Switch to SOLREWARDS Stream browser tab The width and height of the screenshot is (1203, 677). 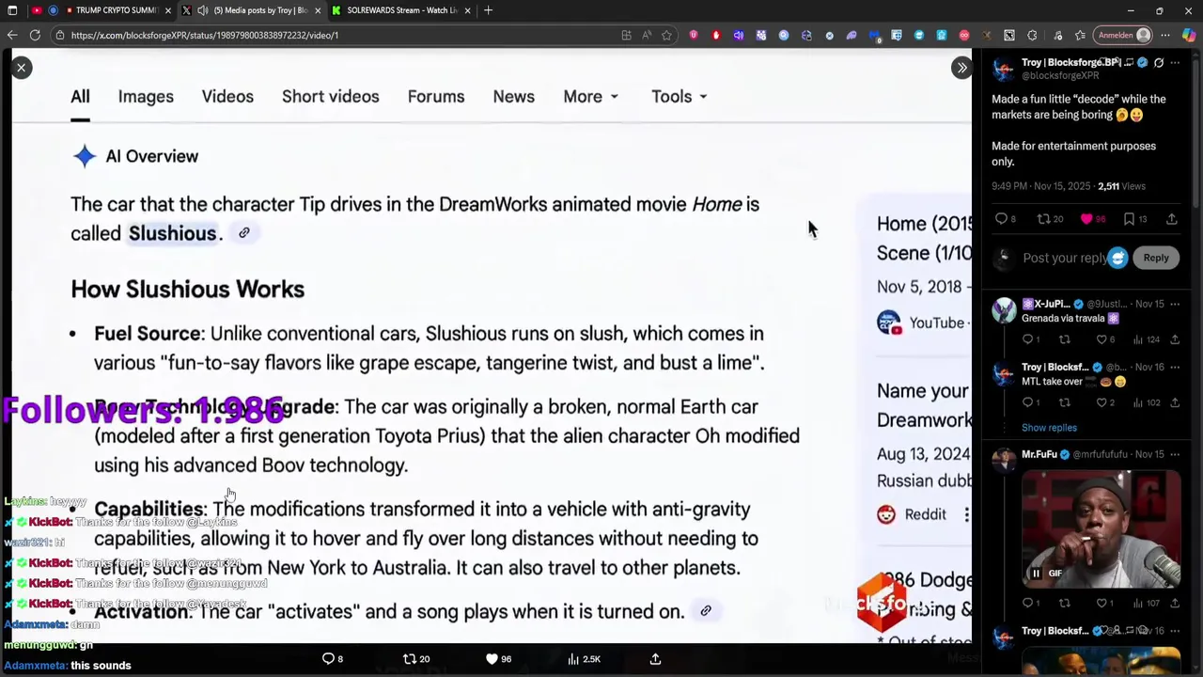(400, 10)
